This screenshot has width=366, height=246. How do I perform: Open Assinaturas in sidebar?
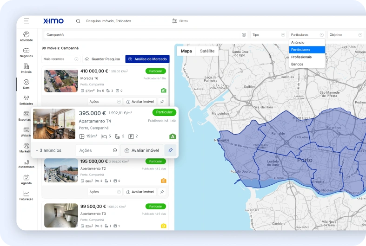coord(27,164)
